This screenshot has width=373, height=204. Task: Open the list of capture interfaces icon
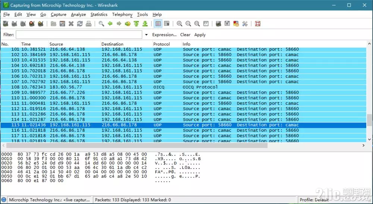(6, 24)
